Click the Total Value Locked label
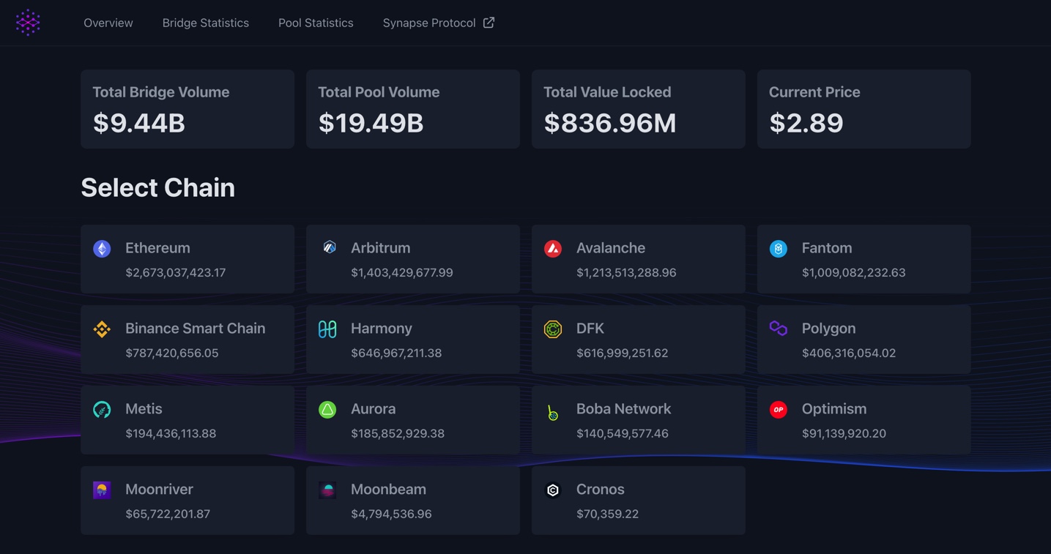1051x554 pixels. click(607, 92)
